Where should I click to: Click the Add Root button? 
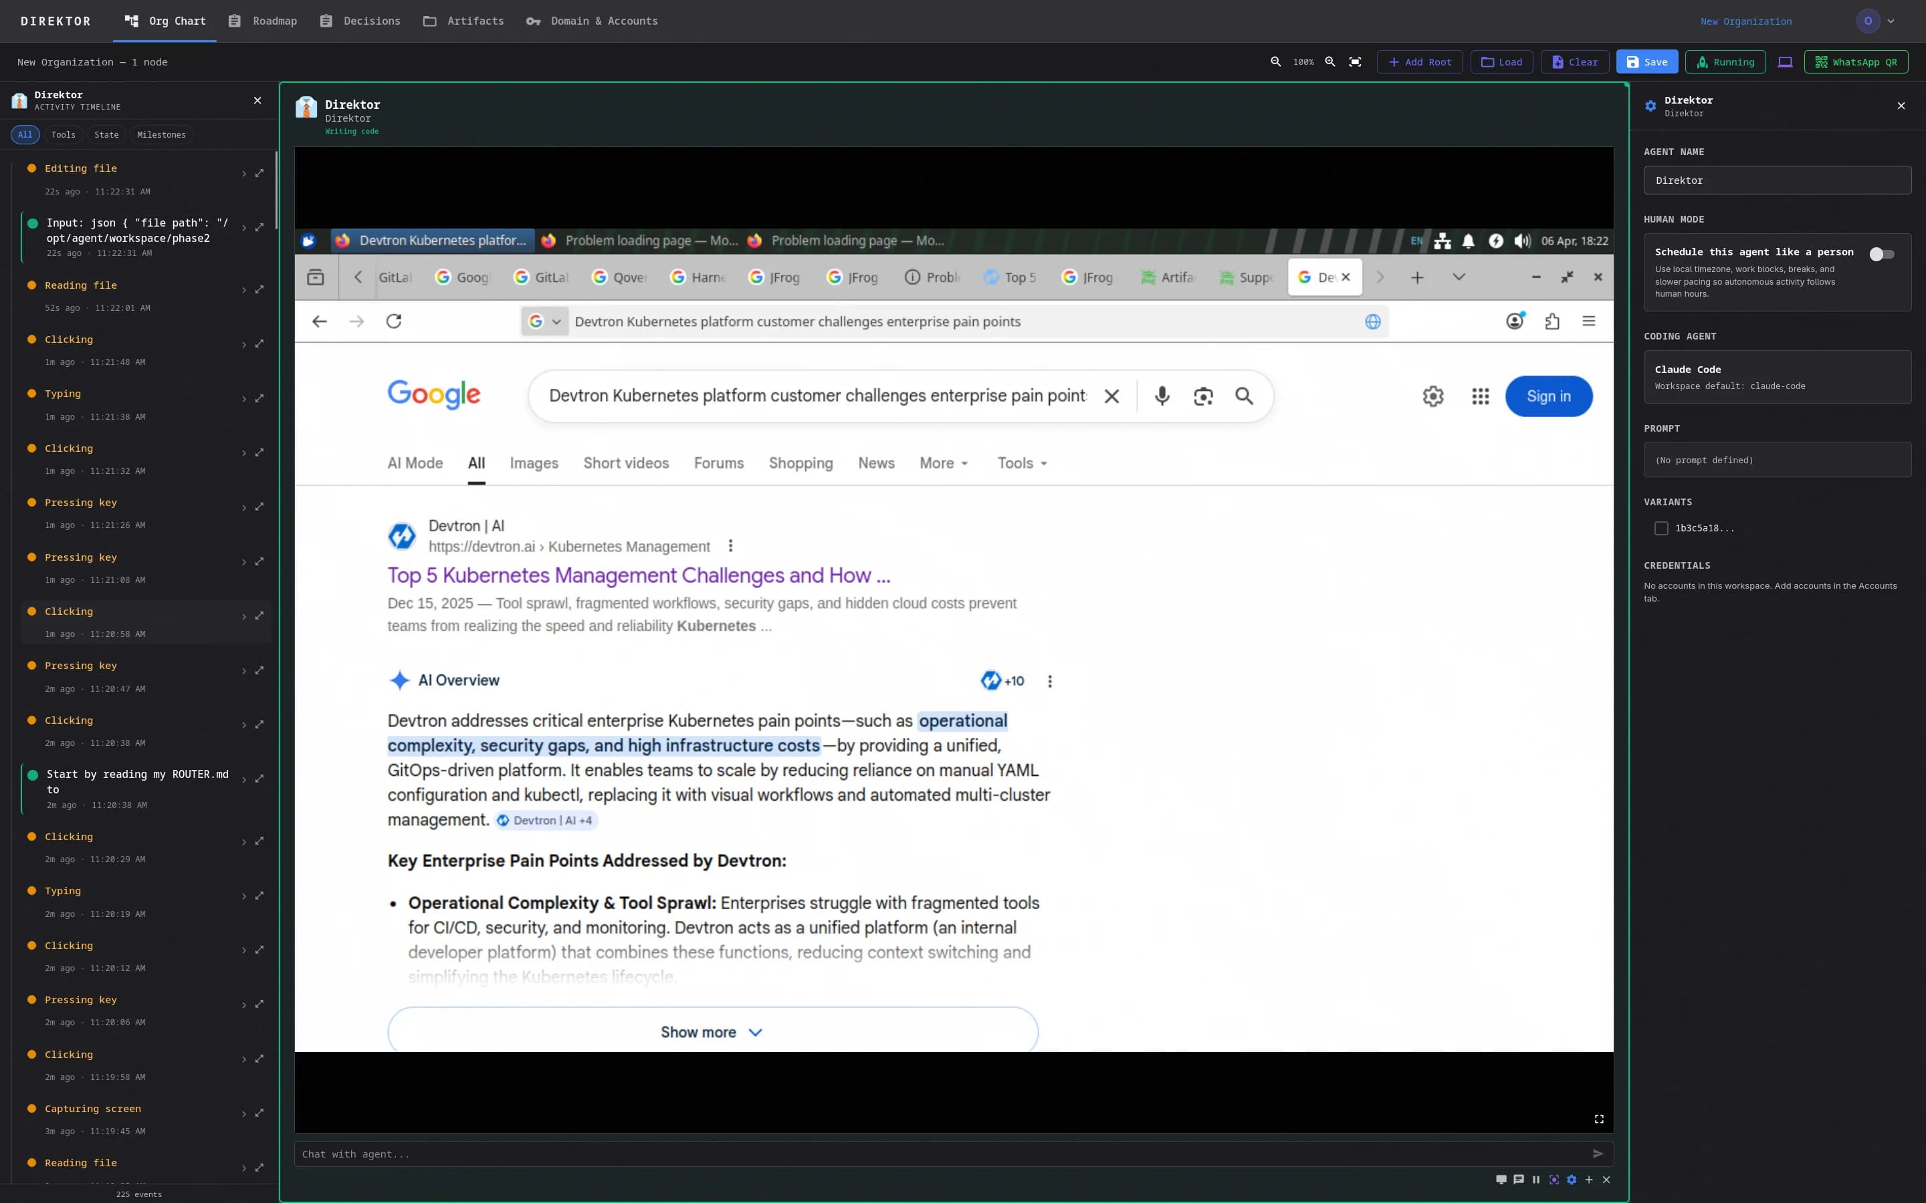[1420, 62]
